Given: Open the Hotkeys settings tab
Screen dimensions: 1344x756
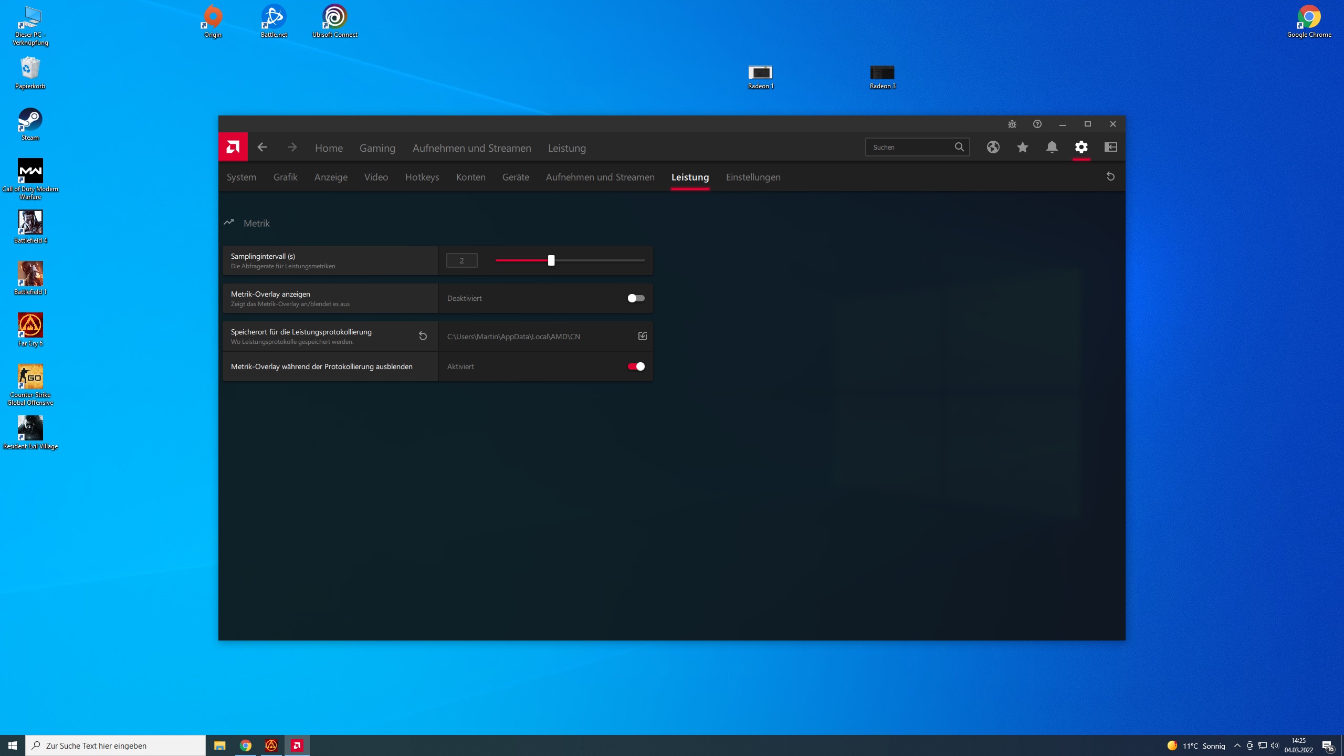Looking at the screenshot, I should click(422, 177).
